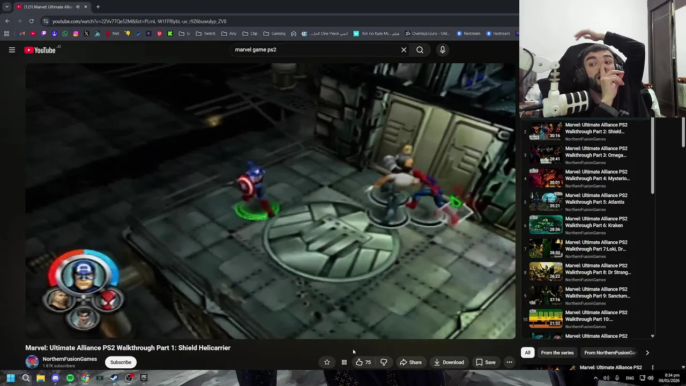This screenshot has width=686, height=386.
Task: Dislike the video with thumbs down
Action: [x=384, y=362]
